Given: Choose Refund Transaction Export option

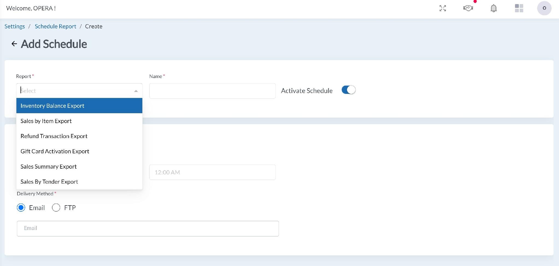Looking at the screenshot, I should coord(79,136).
